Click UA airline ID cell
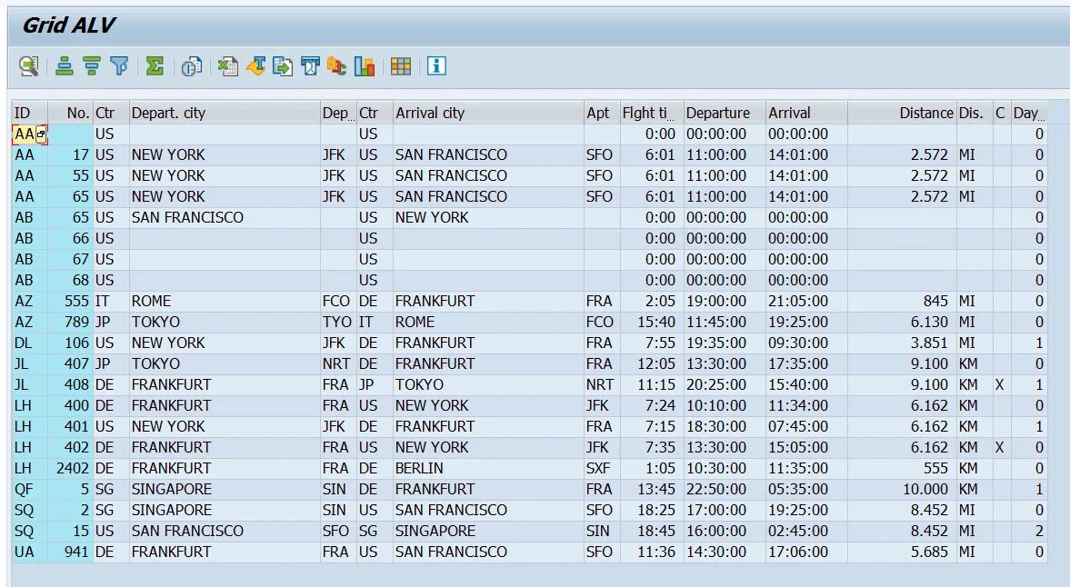 [30, 552]
